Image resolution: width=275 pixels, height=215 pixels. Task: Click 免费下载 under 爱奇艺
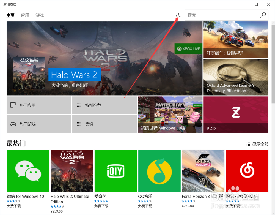point(101,206)
